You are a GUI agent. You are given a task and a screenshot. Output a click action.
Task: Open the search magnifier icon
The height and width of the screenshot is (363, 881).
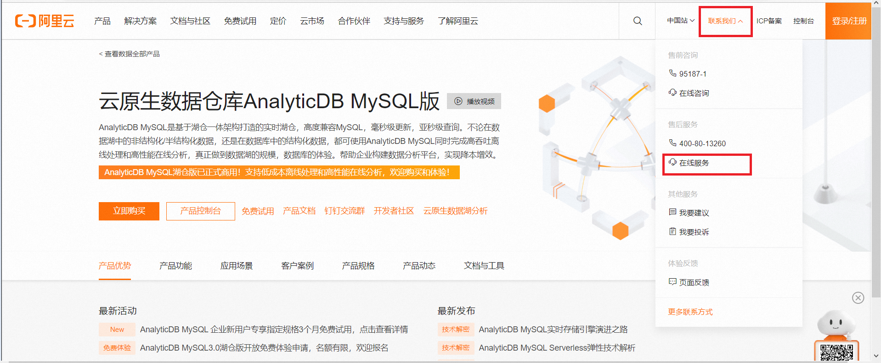pos(638,21)
